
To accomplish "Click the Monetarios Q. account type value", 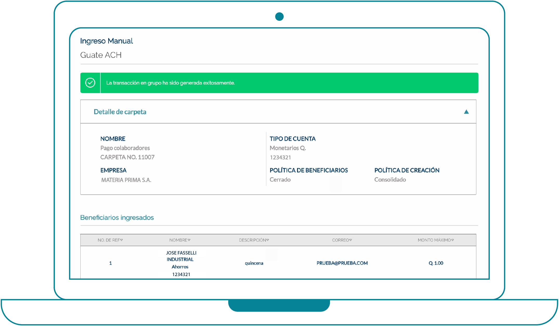I will [x=288, y=148].
